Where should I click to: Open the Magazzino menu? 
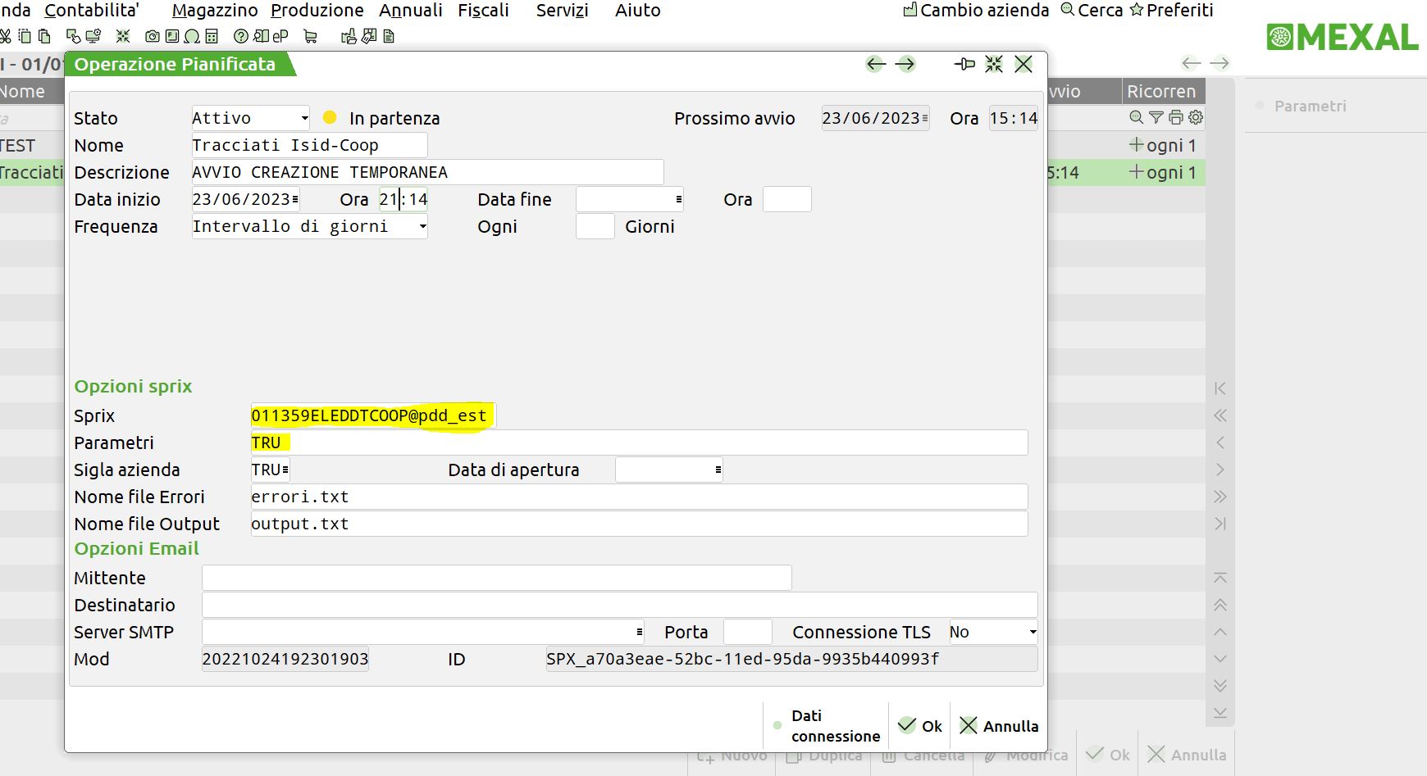215,11
